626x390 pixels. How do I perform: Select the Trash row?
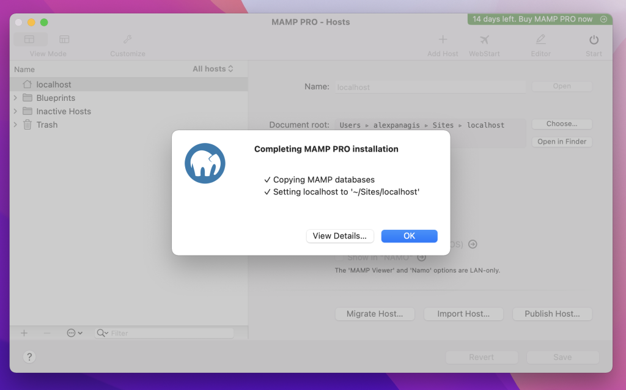point(129,125)
